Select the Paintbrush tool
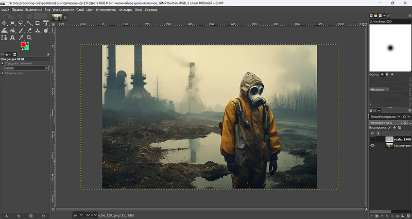412x219 pixels. click(x=21, y=30)
